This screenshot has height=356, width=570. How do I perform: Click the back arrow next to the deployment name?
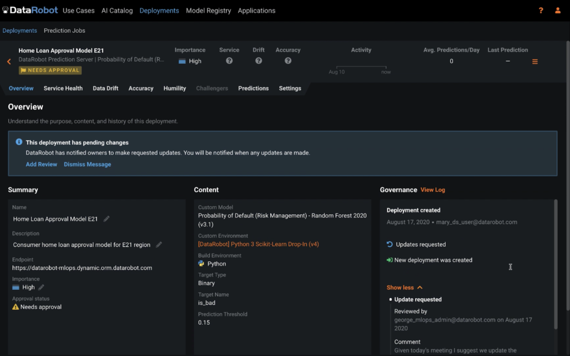click(x=8, y=61)
